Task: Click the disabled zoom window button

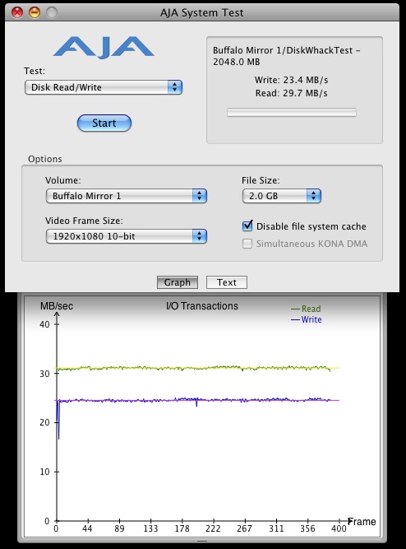Action: click(52, 12)
